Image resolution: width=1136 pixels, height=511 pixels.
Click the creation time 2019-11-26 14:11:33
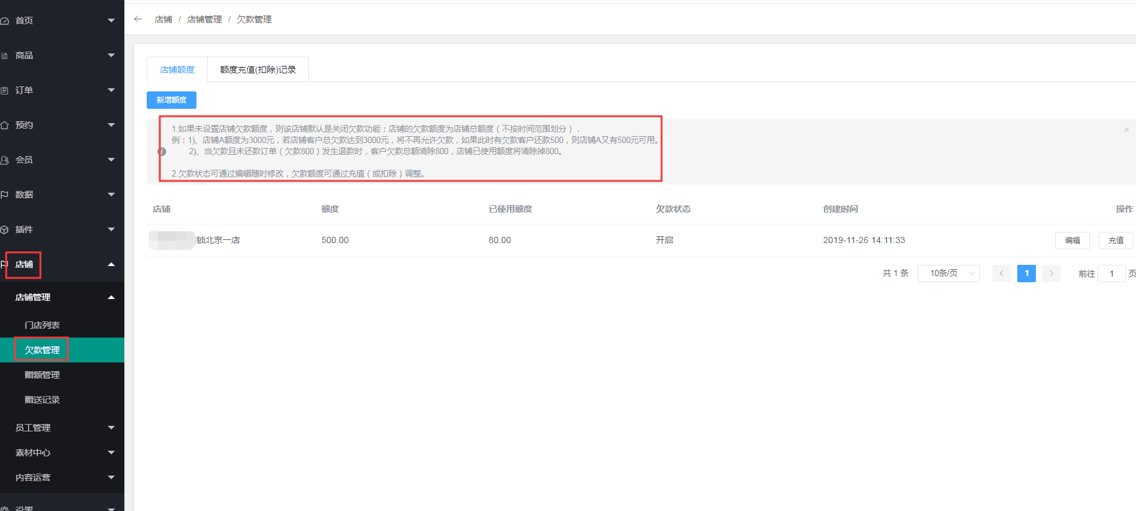click(864, 240)
